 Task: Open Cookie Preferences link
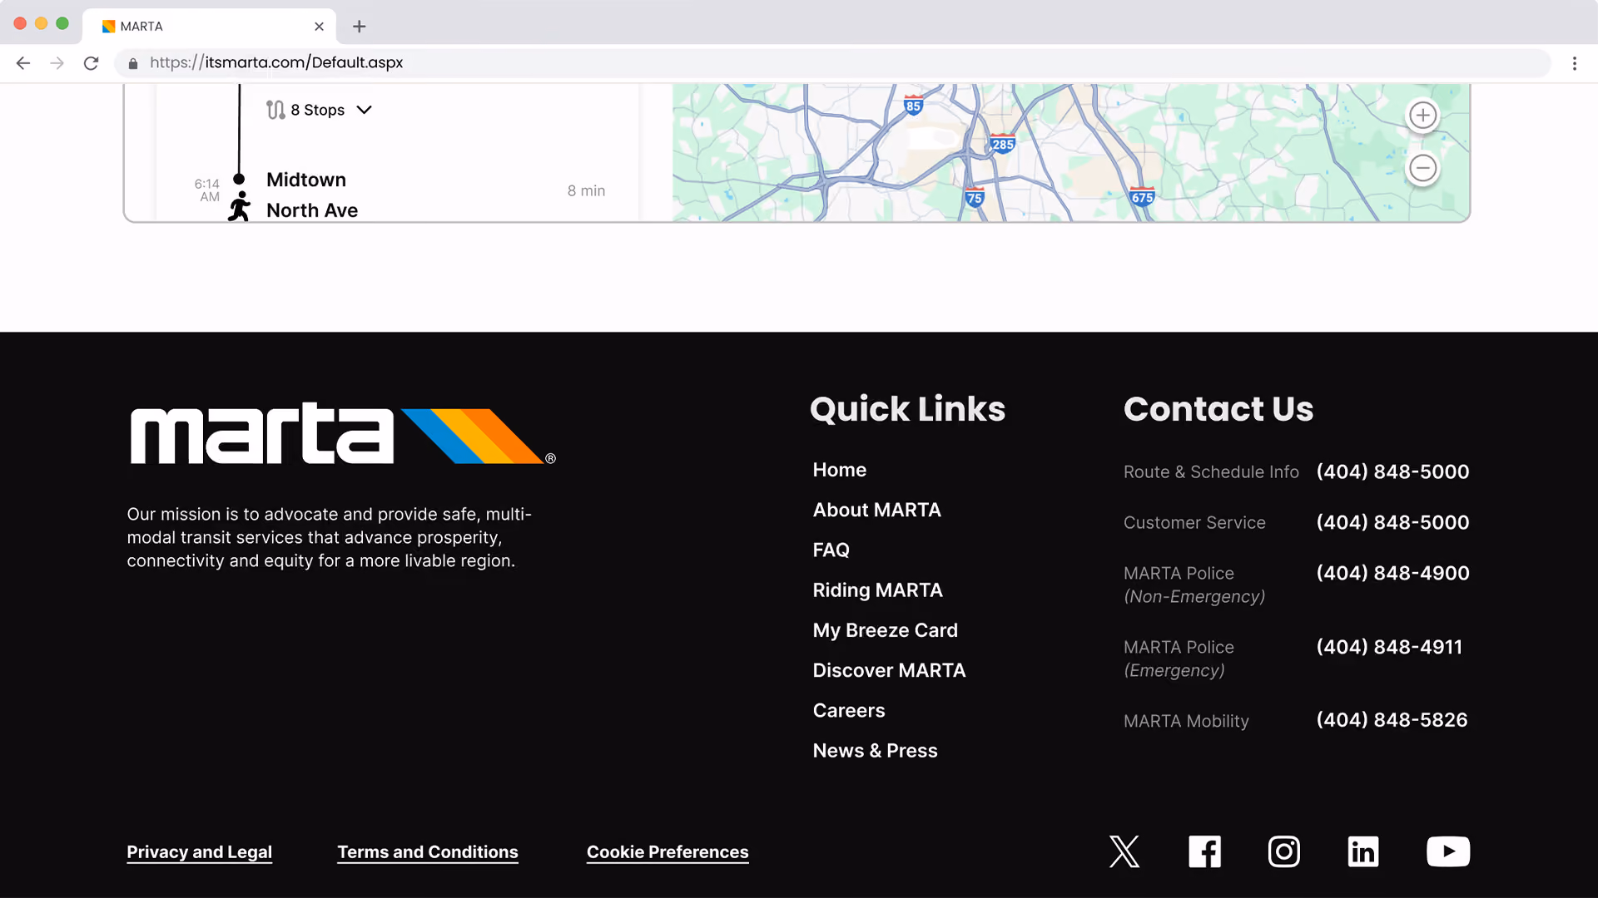pos(667,852)
